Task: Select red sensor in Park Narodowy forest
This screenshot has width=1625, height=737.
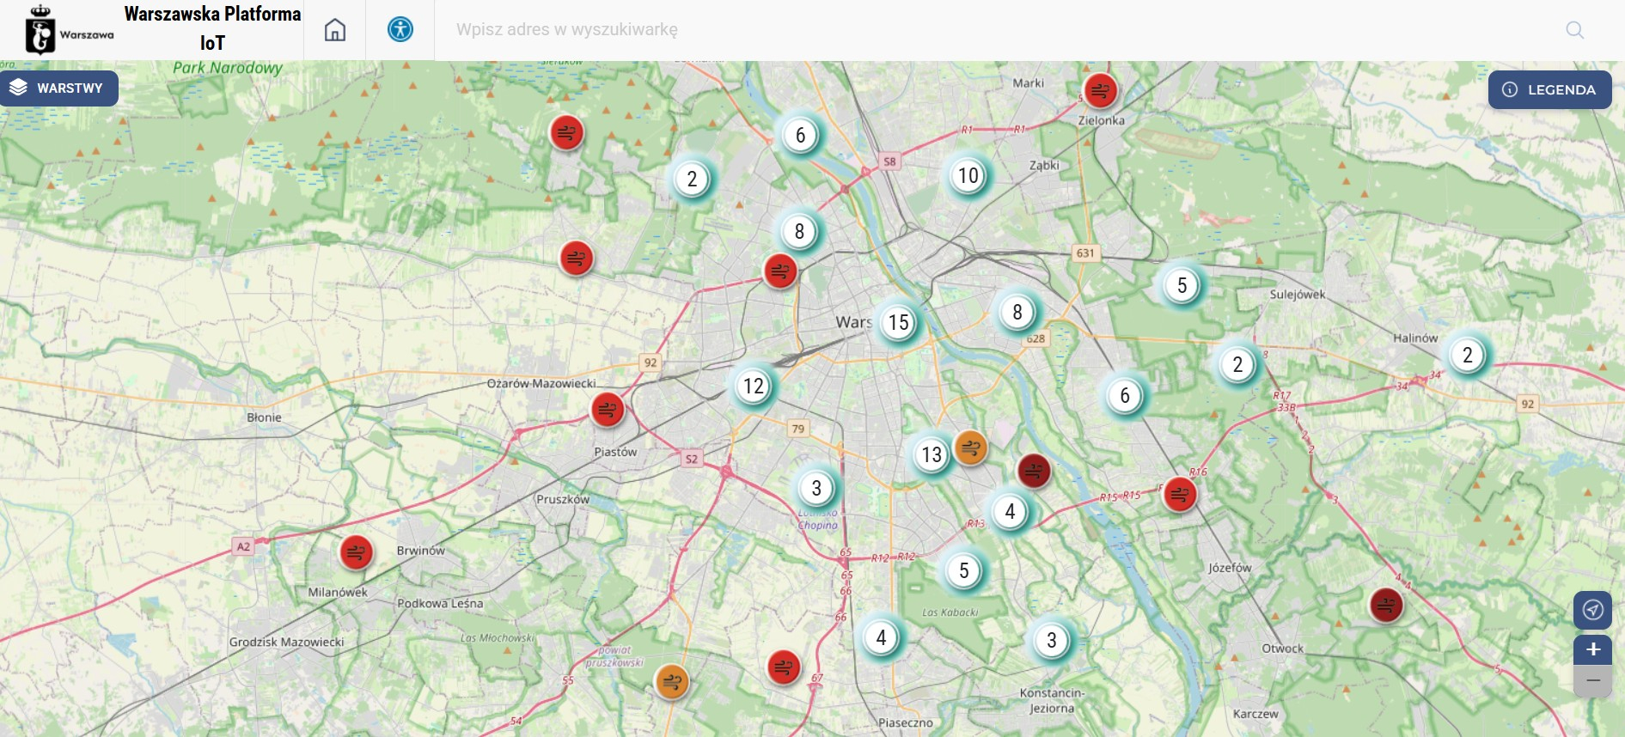Action: [566, 132]
